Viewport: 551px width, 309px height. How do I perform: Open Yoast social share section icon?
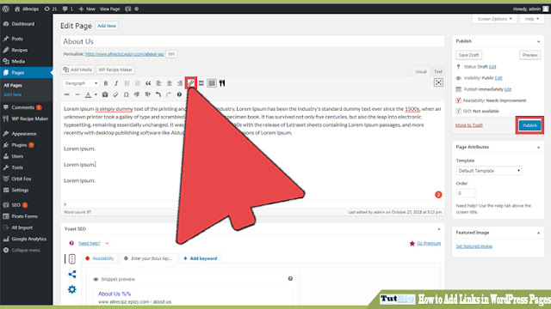tap(72, 275)
